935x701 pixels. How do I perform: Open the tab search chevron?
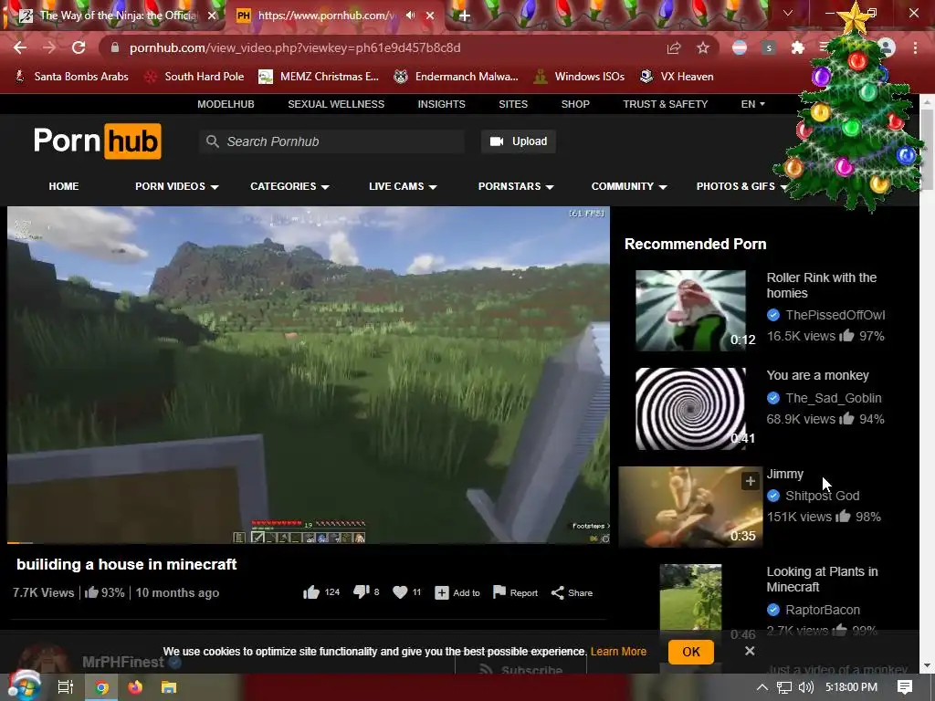click(788, 13)
